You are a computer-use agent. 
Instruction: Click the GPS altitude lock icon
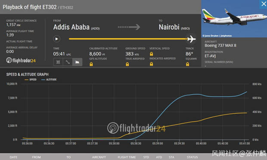point(91,64)
